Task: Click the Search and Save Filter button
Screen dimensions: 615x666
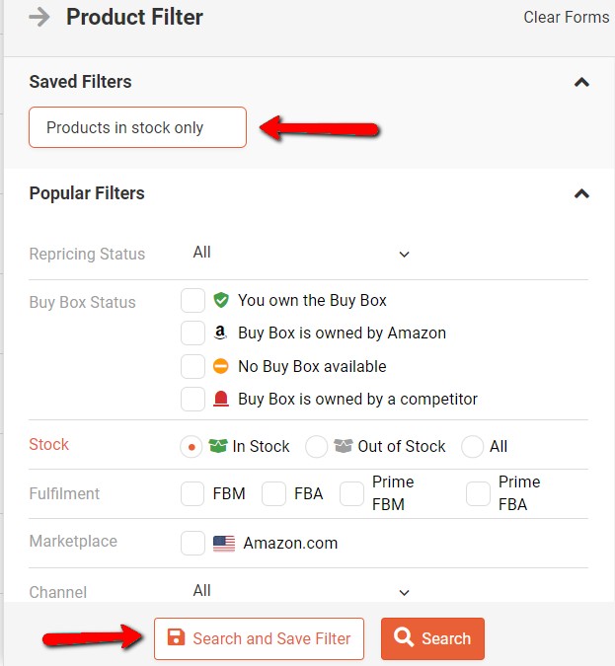Action: (259, 638)
